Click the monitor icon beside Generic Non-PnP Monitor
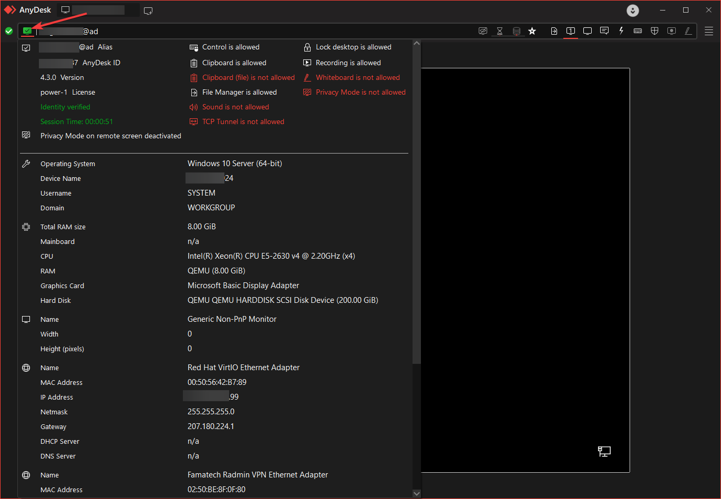Image resolution: width=721 pixels, height=499 pixels. (26, 319)
